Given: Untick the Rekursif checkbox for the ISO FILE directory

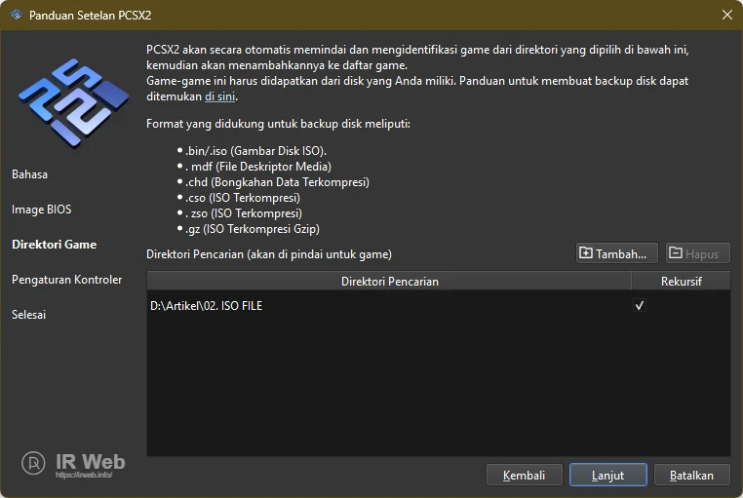Looking at the screenshot, I should click(640, 305).
